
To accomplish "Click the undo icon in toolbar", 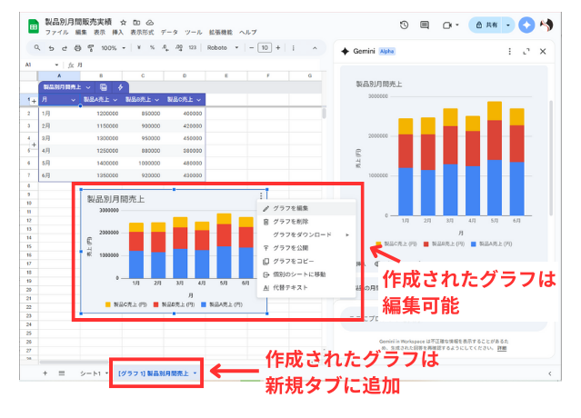I will [51, 47].
